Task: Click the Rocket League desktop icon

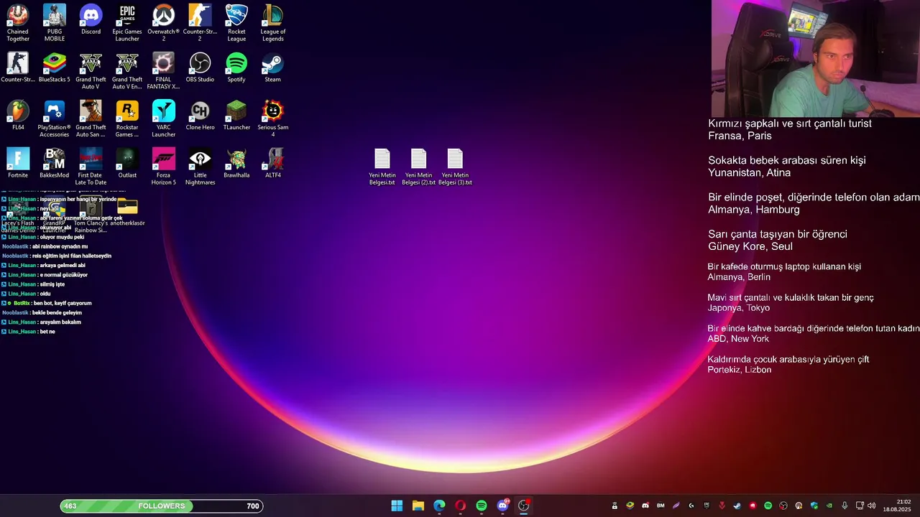Action: coord(236,23)
